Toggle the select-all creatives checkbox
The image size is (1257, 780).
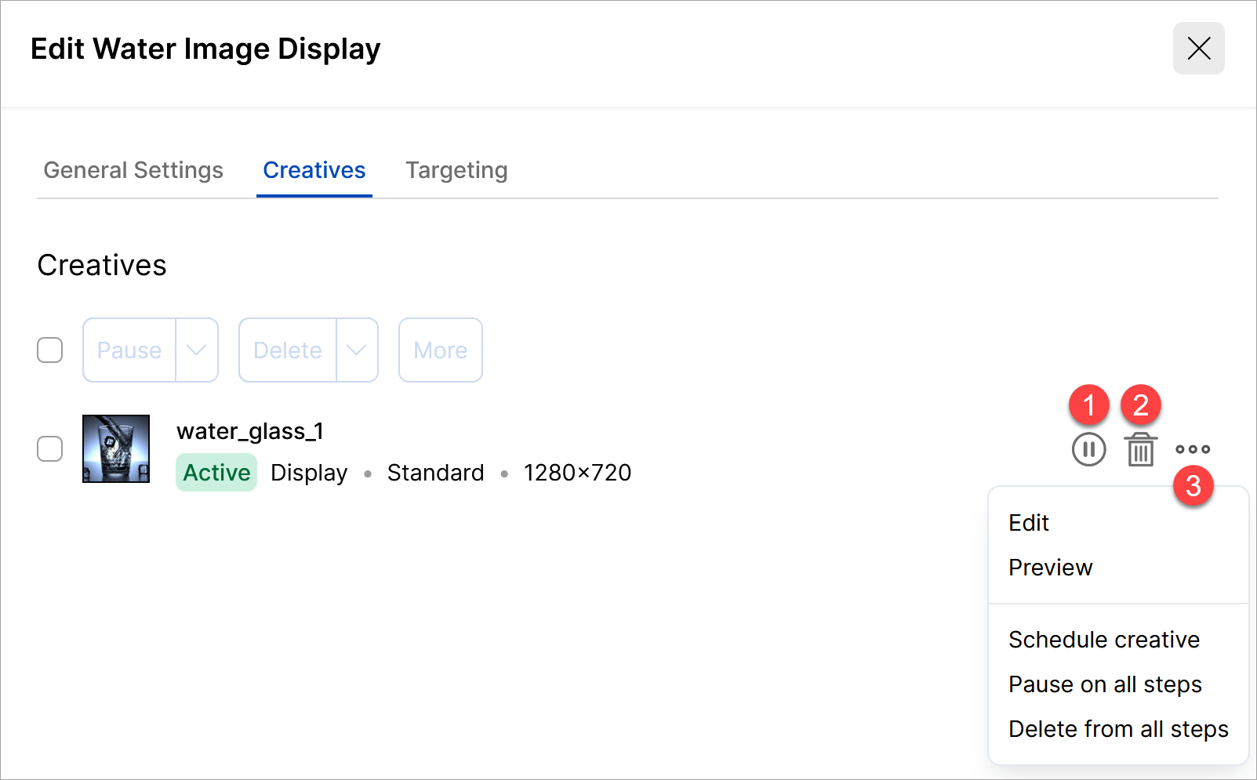(x=50, y=350)
